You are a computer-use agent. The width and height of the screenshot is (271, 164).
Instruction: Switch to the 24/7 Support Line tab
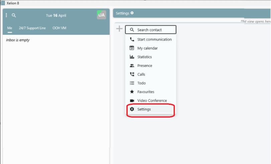32,28
